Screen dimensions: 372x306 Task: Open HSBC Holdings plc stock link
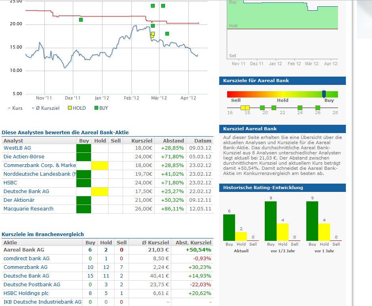[x=26, y=293]
